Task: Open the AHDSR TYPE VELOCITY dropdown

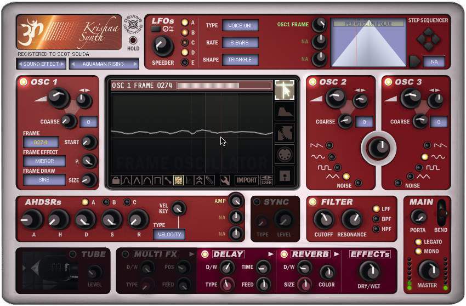Action: pyautogui.click(x=169, y=234)
